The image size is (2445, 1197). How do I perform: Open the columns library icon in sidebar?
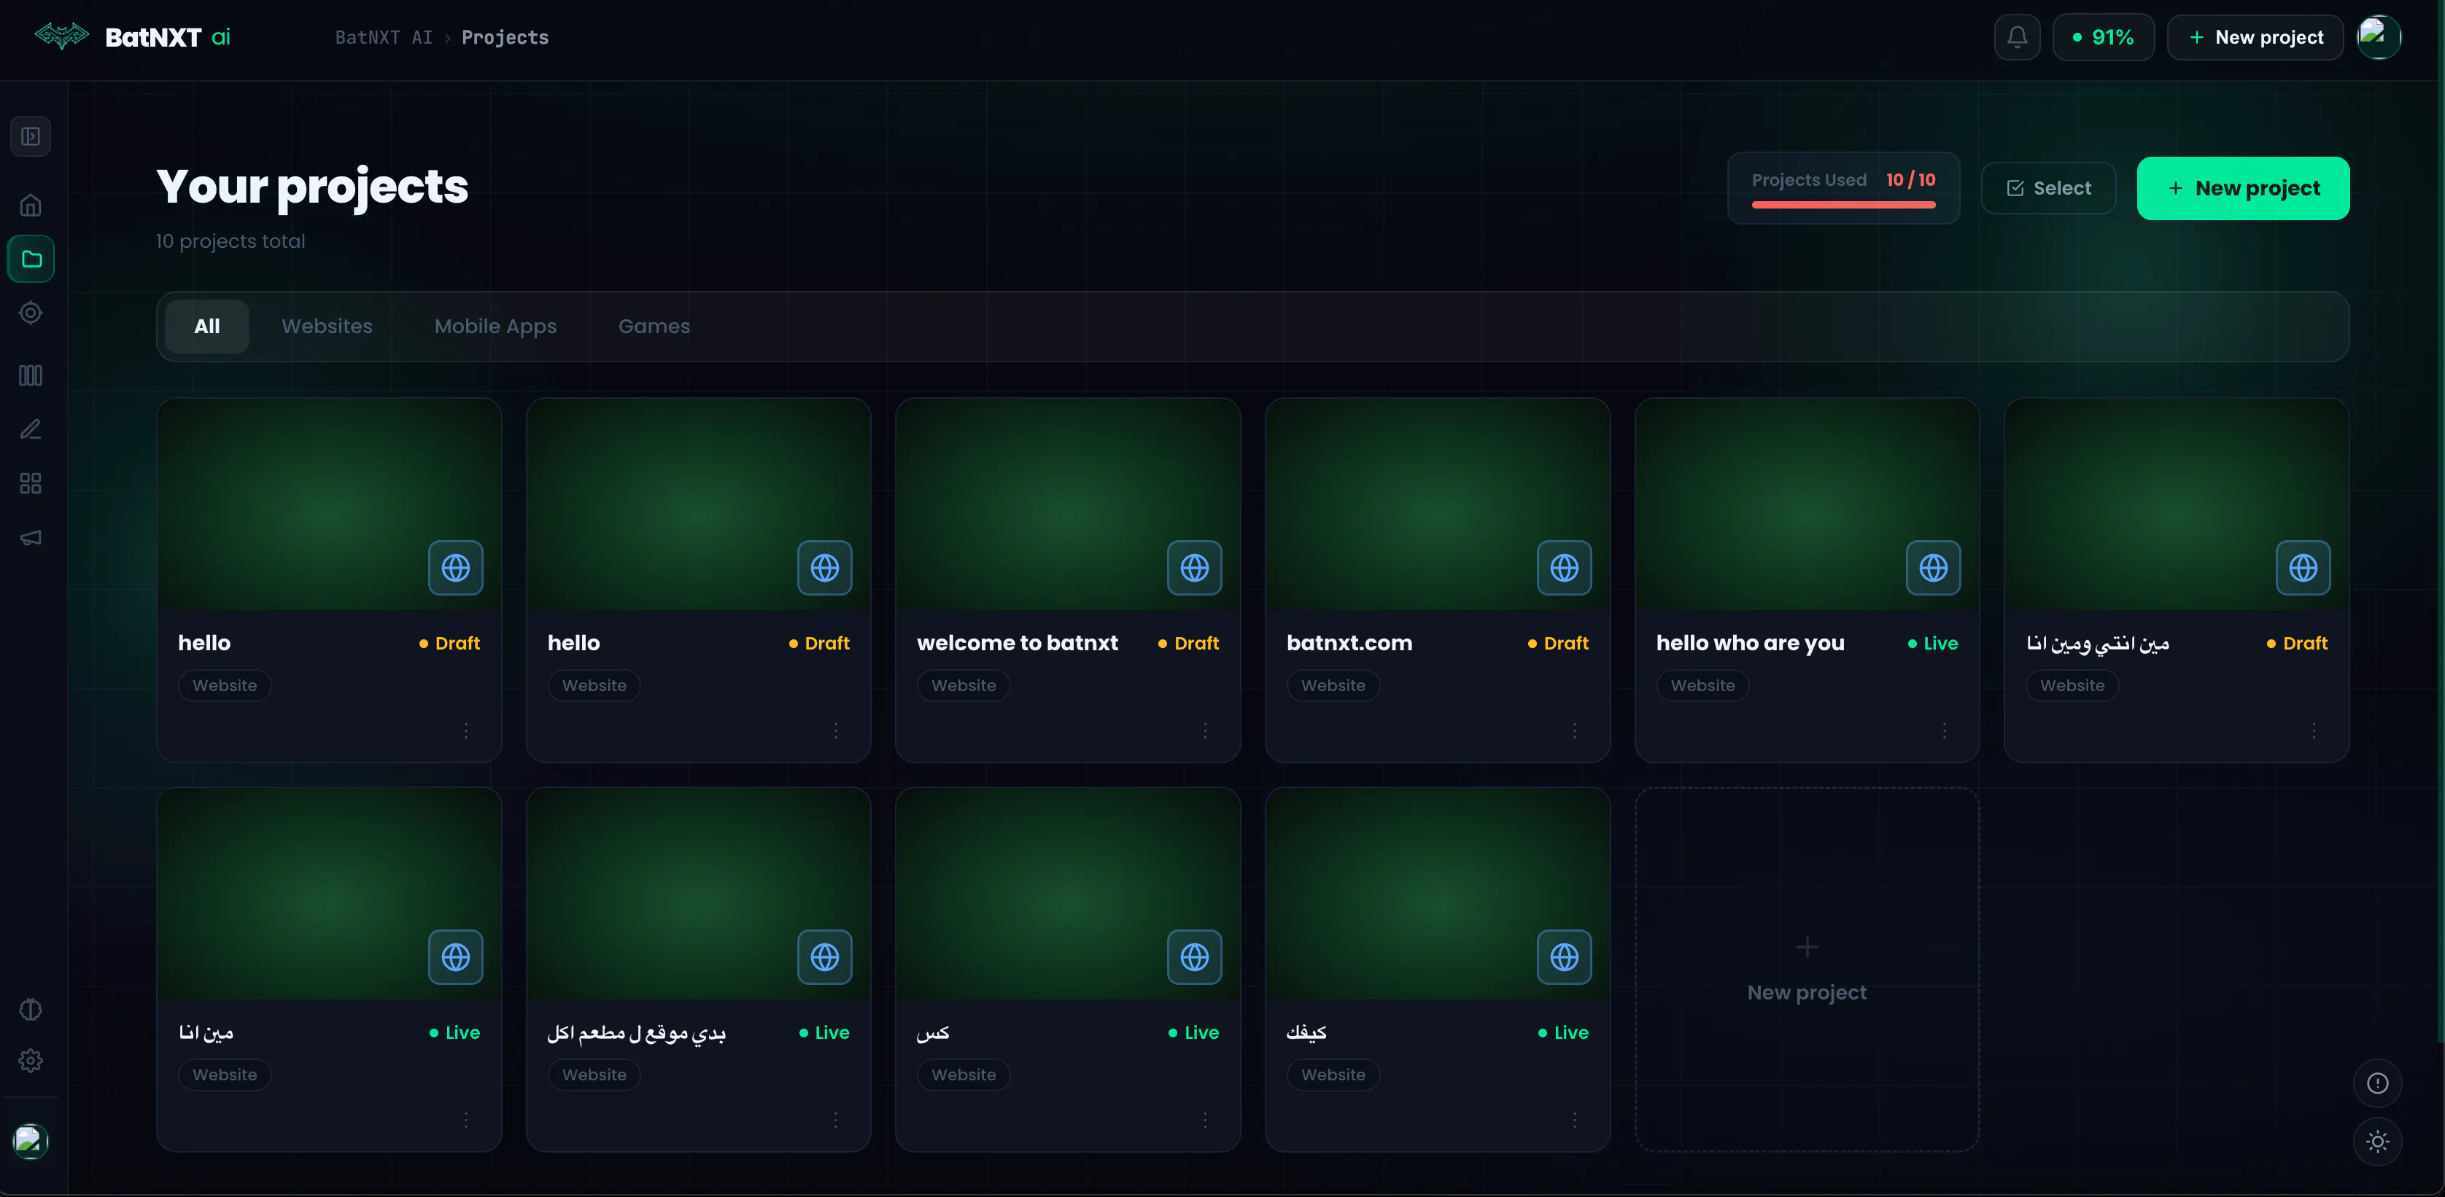coord(31,375)
